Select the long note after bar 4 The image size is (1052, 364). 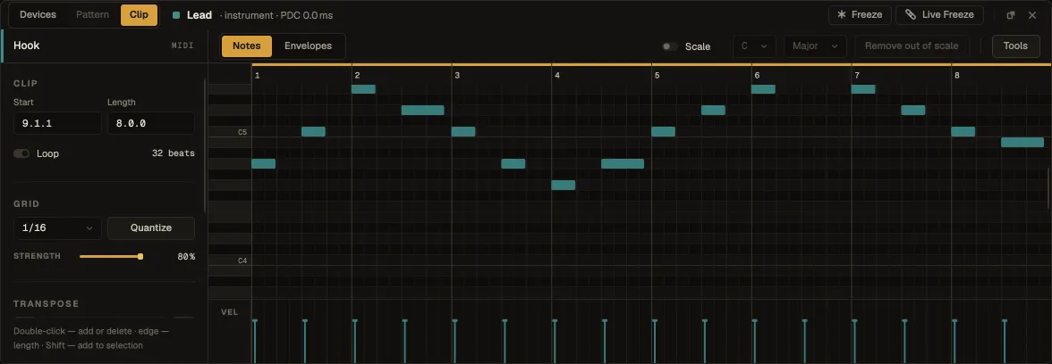tap(623, 164)
